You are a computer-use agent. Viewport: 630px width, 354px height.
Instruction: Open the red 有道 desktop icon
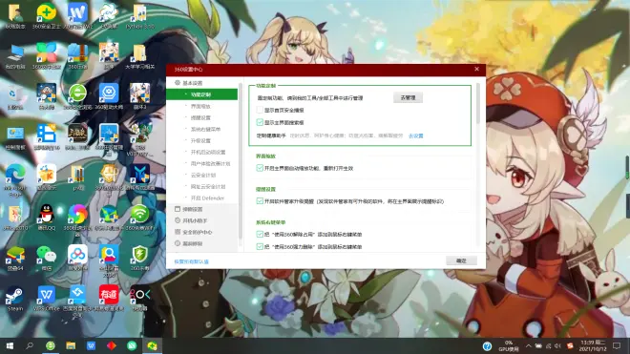point(109,298)
